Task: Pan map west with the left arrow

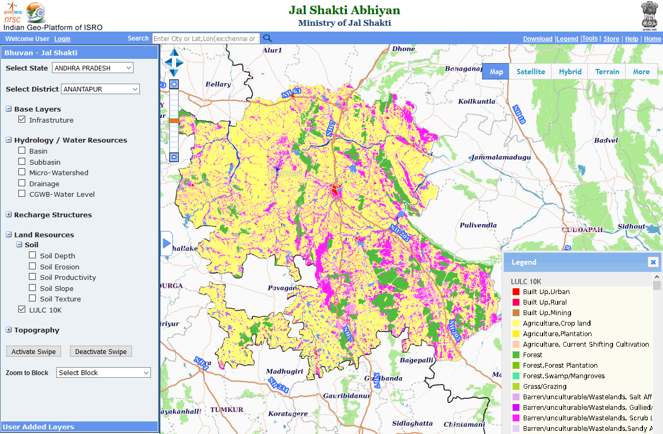Action: tap(169, 63)
